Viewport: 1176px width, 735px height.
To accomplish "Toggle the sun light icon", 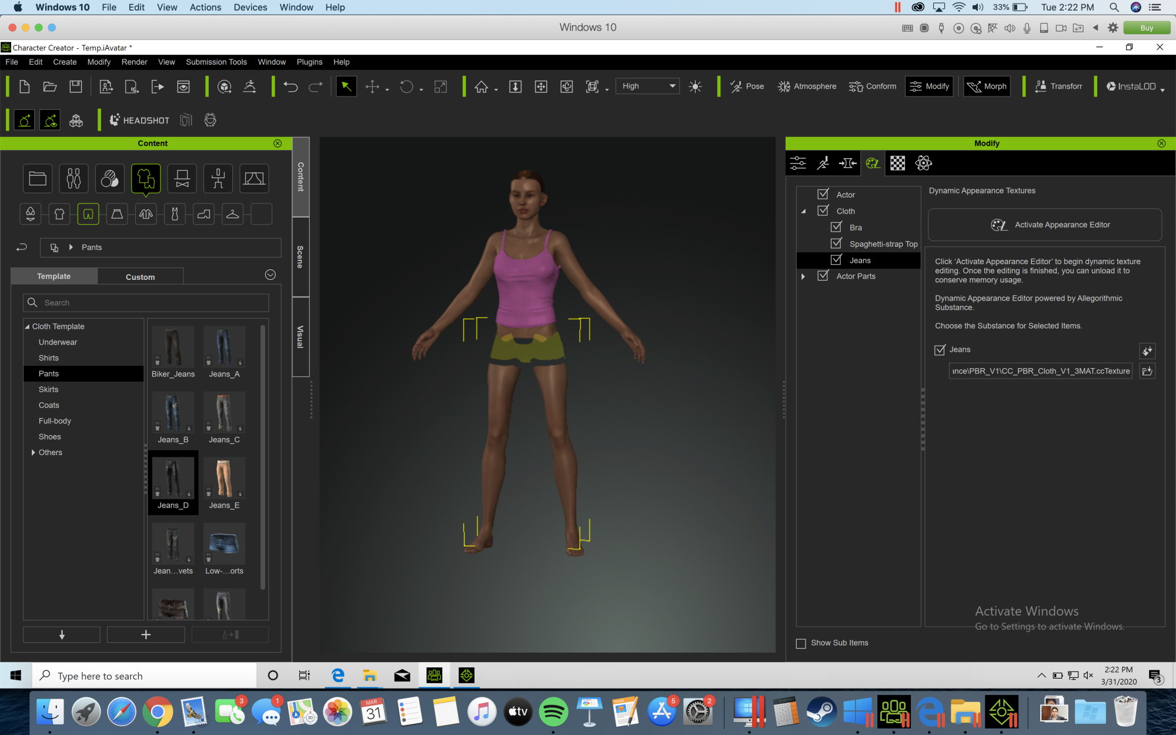I will tap(696, 86).
